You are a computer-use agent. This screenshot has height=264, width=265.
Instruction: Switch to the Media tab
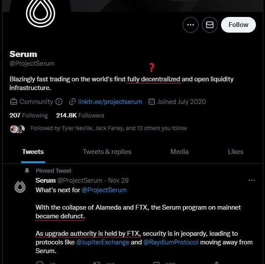179,152
